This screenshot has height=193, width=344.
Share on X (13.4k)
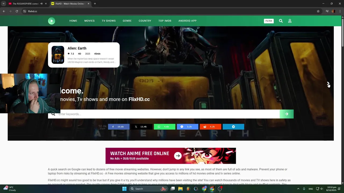click(142, 127)
